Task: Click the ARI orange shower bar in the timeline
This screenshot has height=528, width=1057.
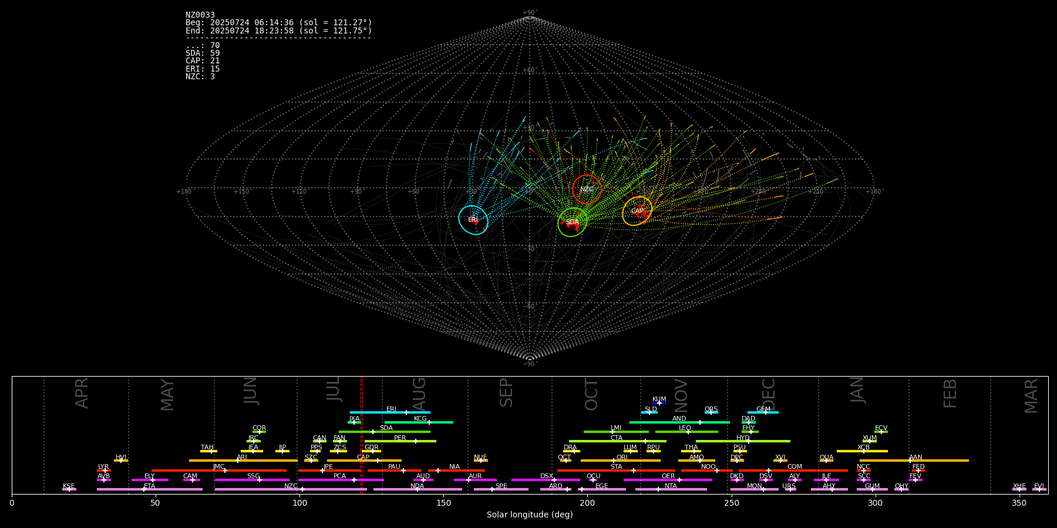Action: (x=243, y=461)
